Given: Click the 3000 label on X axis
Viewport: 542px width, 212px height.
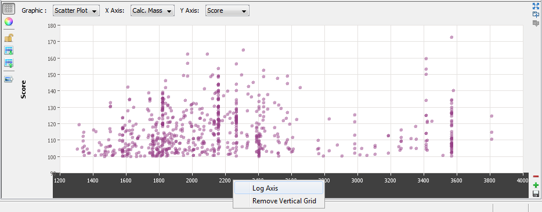Looking at the screenshot, I should [x=357, y=180].
